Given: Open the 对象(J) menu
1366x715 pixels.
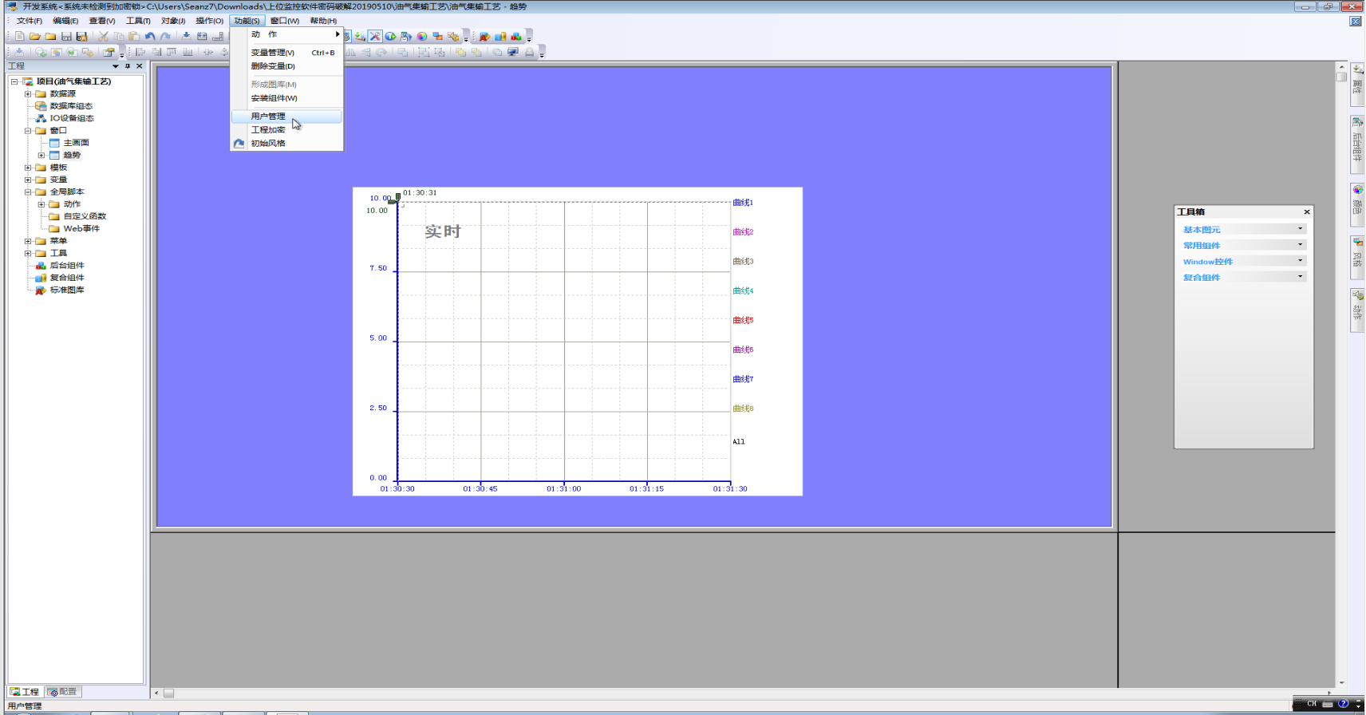Looking at the screenshot, I should [x=173, y=21].
